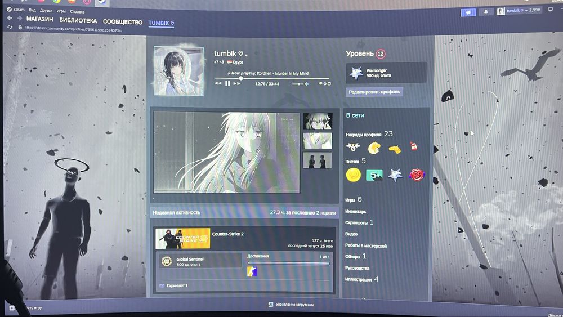The image size is (563, 317).
Task: Mute the player via speaker icon
Action: click(x=306, y=84)
